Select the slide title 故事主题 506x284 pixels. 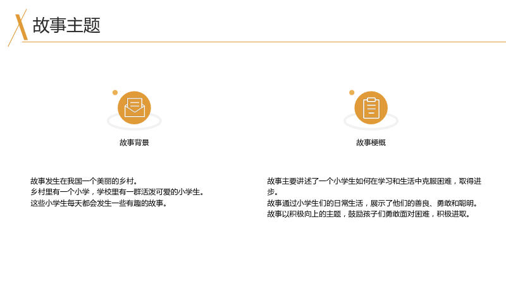coord(66,25)
